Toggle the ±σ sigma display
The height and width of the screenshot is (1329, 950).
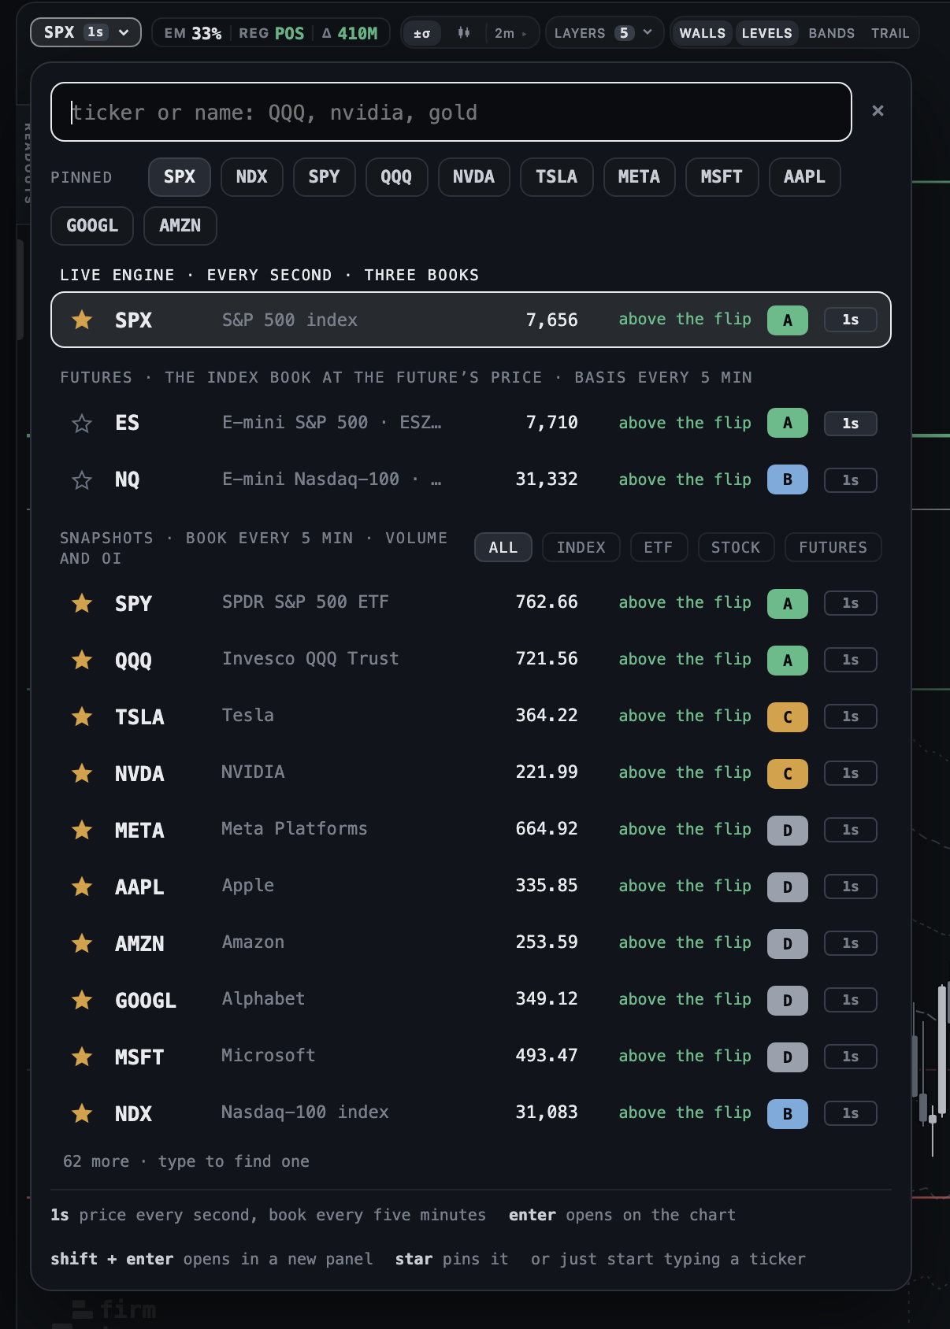coord(422,33)
